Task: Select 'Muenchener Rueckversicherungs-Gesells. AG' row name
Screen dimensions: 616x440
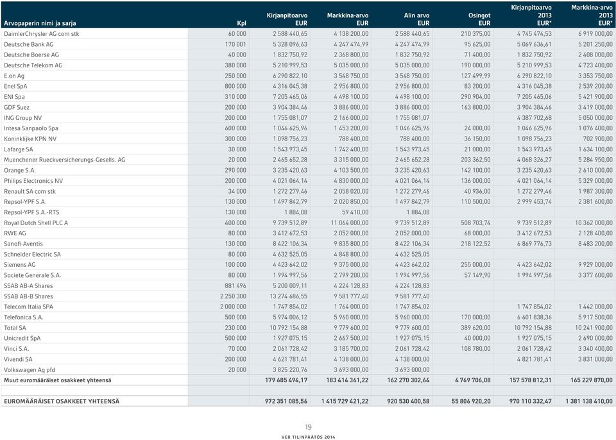Action: point(65,160)
